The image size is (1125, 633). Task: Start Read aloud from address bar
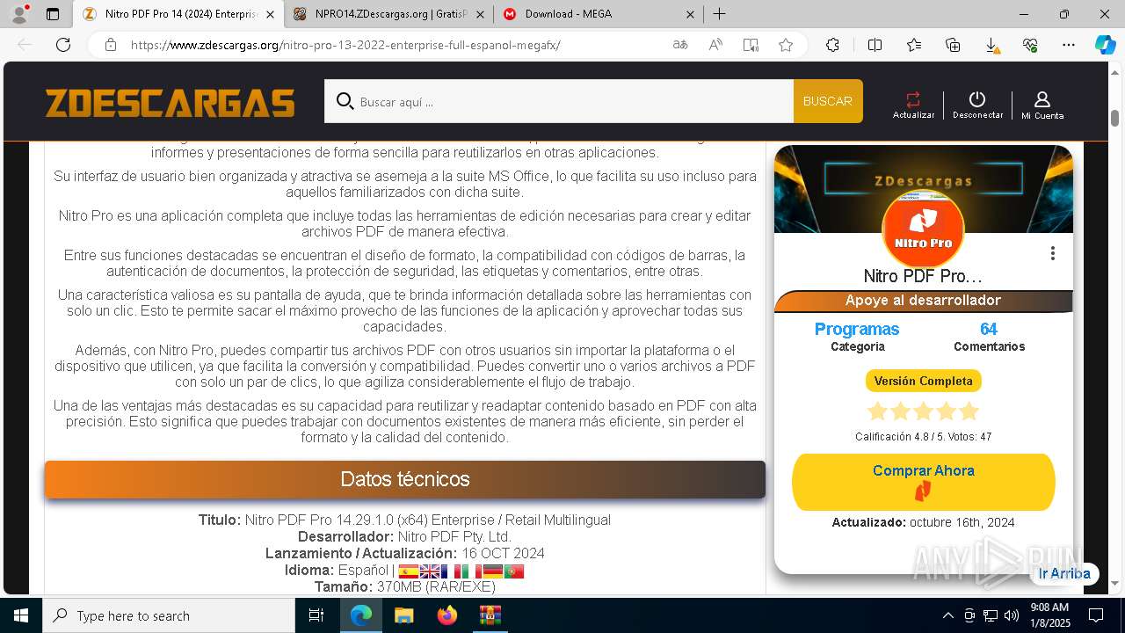[715, 45]
